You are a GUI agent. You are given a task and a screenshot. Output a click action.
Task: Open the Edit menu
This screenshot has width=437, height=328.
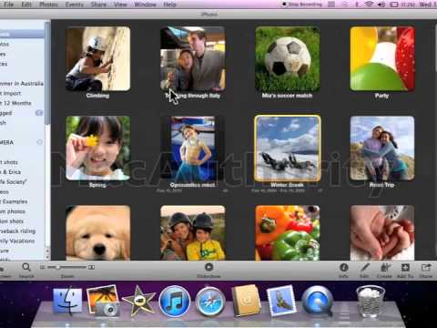pos(26,5)
